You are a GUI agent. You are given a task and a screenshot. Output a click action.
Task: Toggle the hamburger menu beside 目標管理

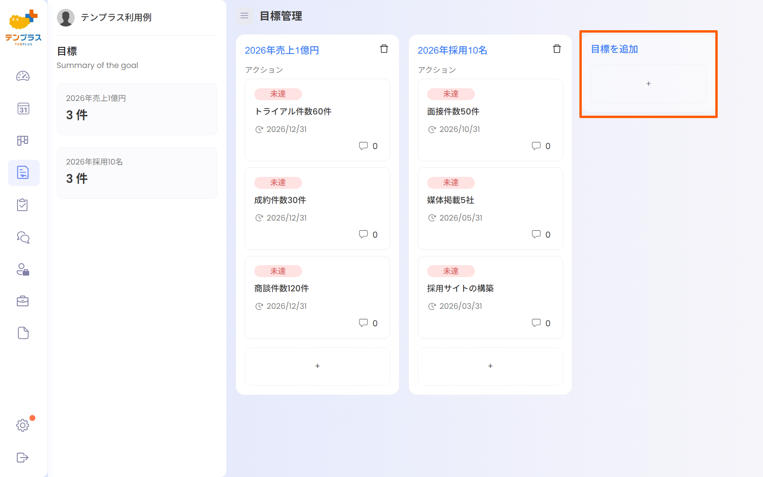click(x=244, y=16)
